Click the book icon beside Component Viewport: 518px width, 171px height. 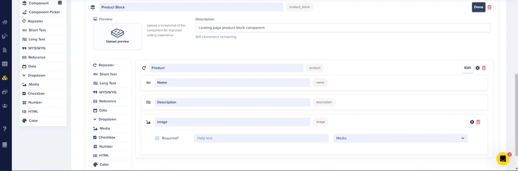tap(60, 3)
